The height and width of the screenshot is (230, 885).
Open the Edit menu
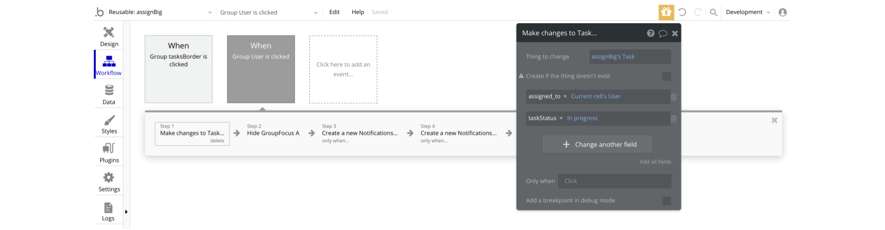click(x=334, y=12)
